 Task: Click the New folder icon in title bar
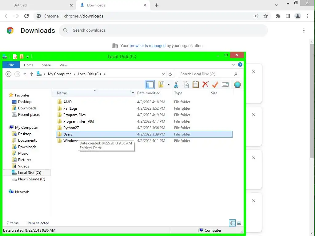22,57
